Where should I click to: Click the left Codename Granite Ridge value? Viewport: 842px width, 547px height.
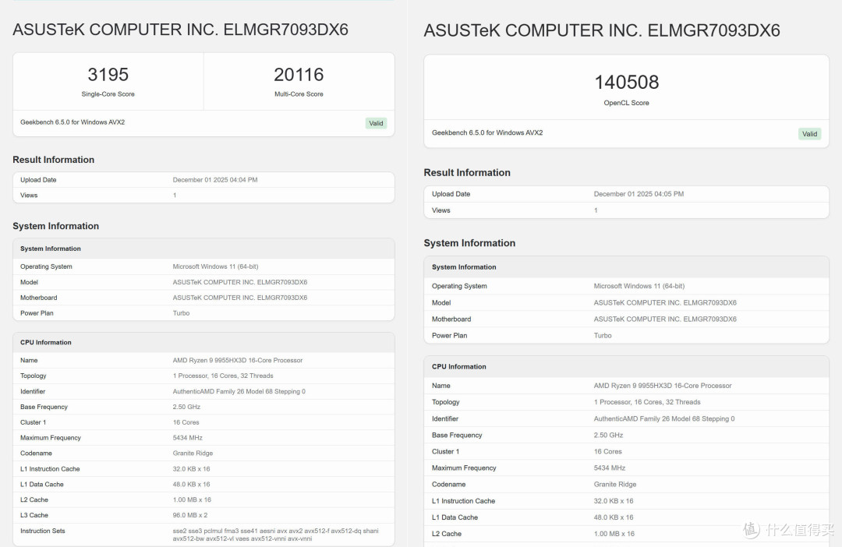pyautogui.click(x=193, y=453)
